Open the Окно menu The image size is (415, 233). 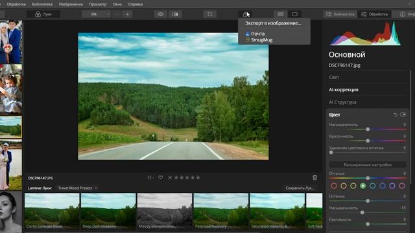[117, 5]
